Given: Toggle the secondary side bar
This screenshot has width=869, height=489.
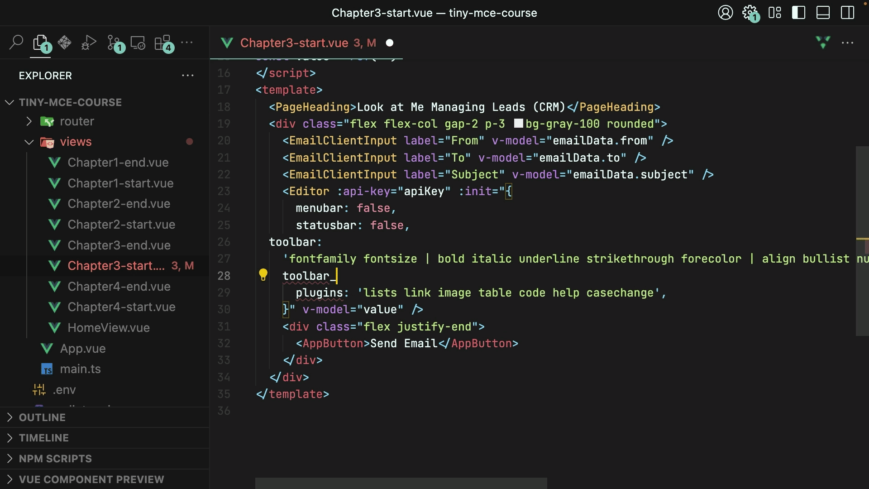Looking at the screenshot, I should [x=847, y=13].
